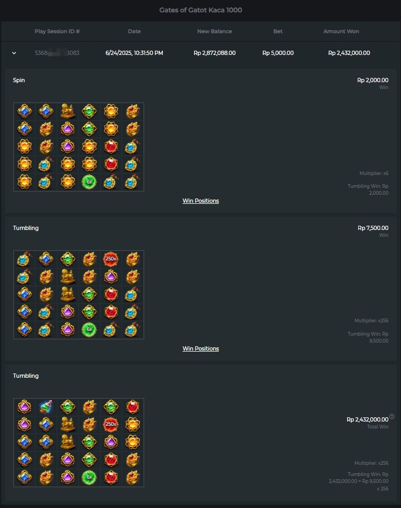Image resolution: width=401 pixels, height=508 pixels.
Task: Select the session ID number 5368...3083
Action: click(x=57, y=53)
